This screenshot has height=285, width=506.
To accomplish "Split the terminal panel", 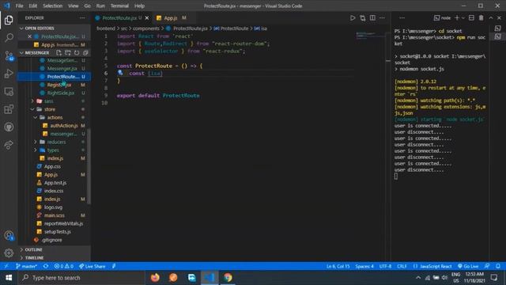I will (x=471, y=17).
